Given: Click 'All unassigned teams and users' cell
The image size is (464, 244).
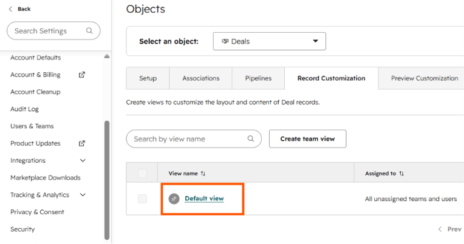Looking at the screenshot, I should 411,199.
